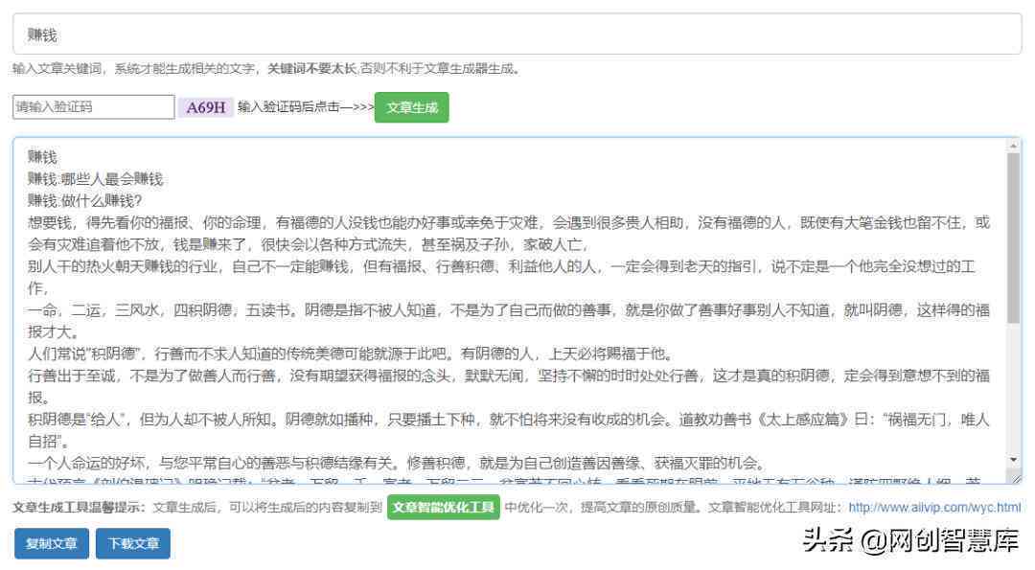Click the paragraph starting 一命,二运,三风水
The width and height of the screenshot is (1035, 570).
509,321
